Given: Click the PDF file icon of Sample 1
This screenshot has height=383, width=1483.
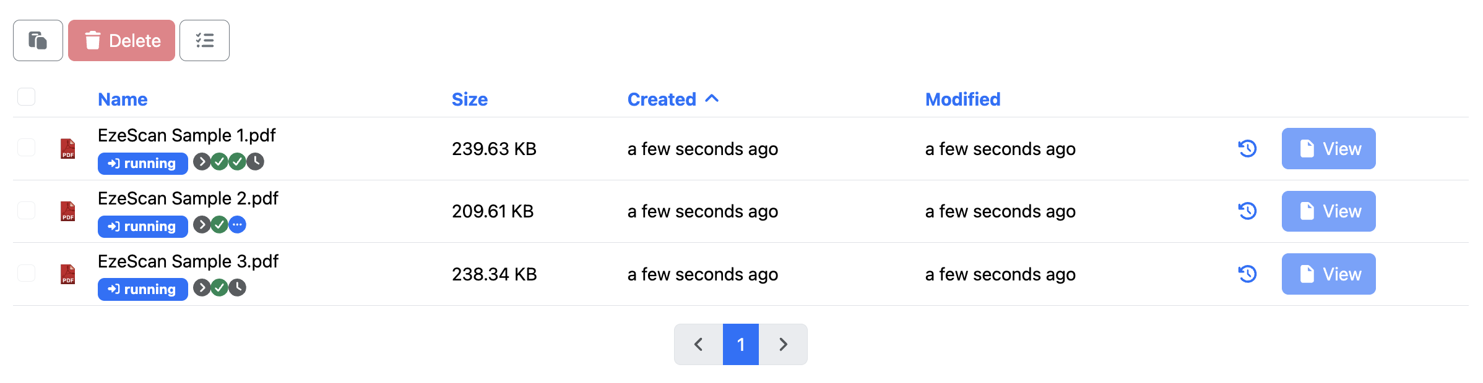Looking at the screenshot, I should [68, 149].
